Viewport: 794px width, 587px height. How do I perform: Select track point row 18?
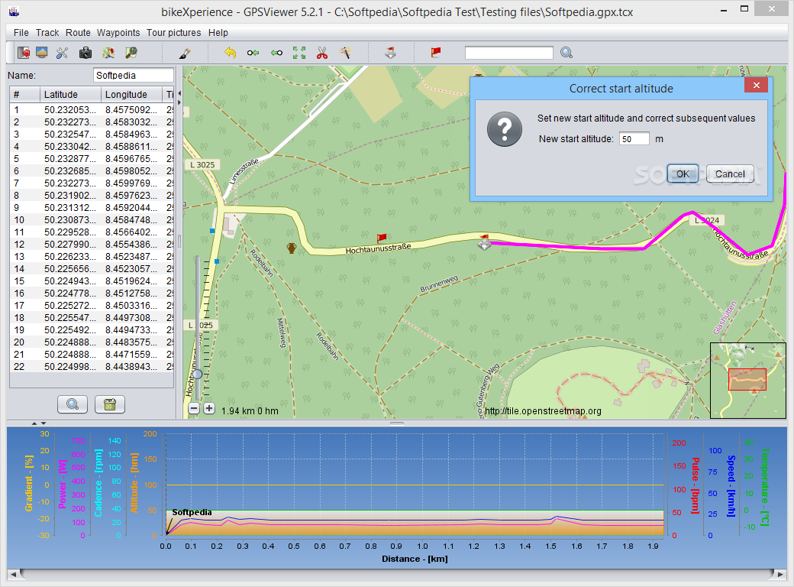[x=92, y=317]
